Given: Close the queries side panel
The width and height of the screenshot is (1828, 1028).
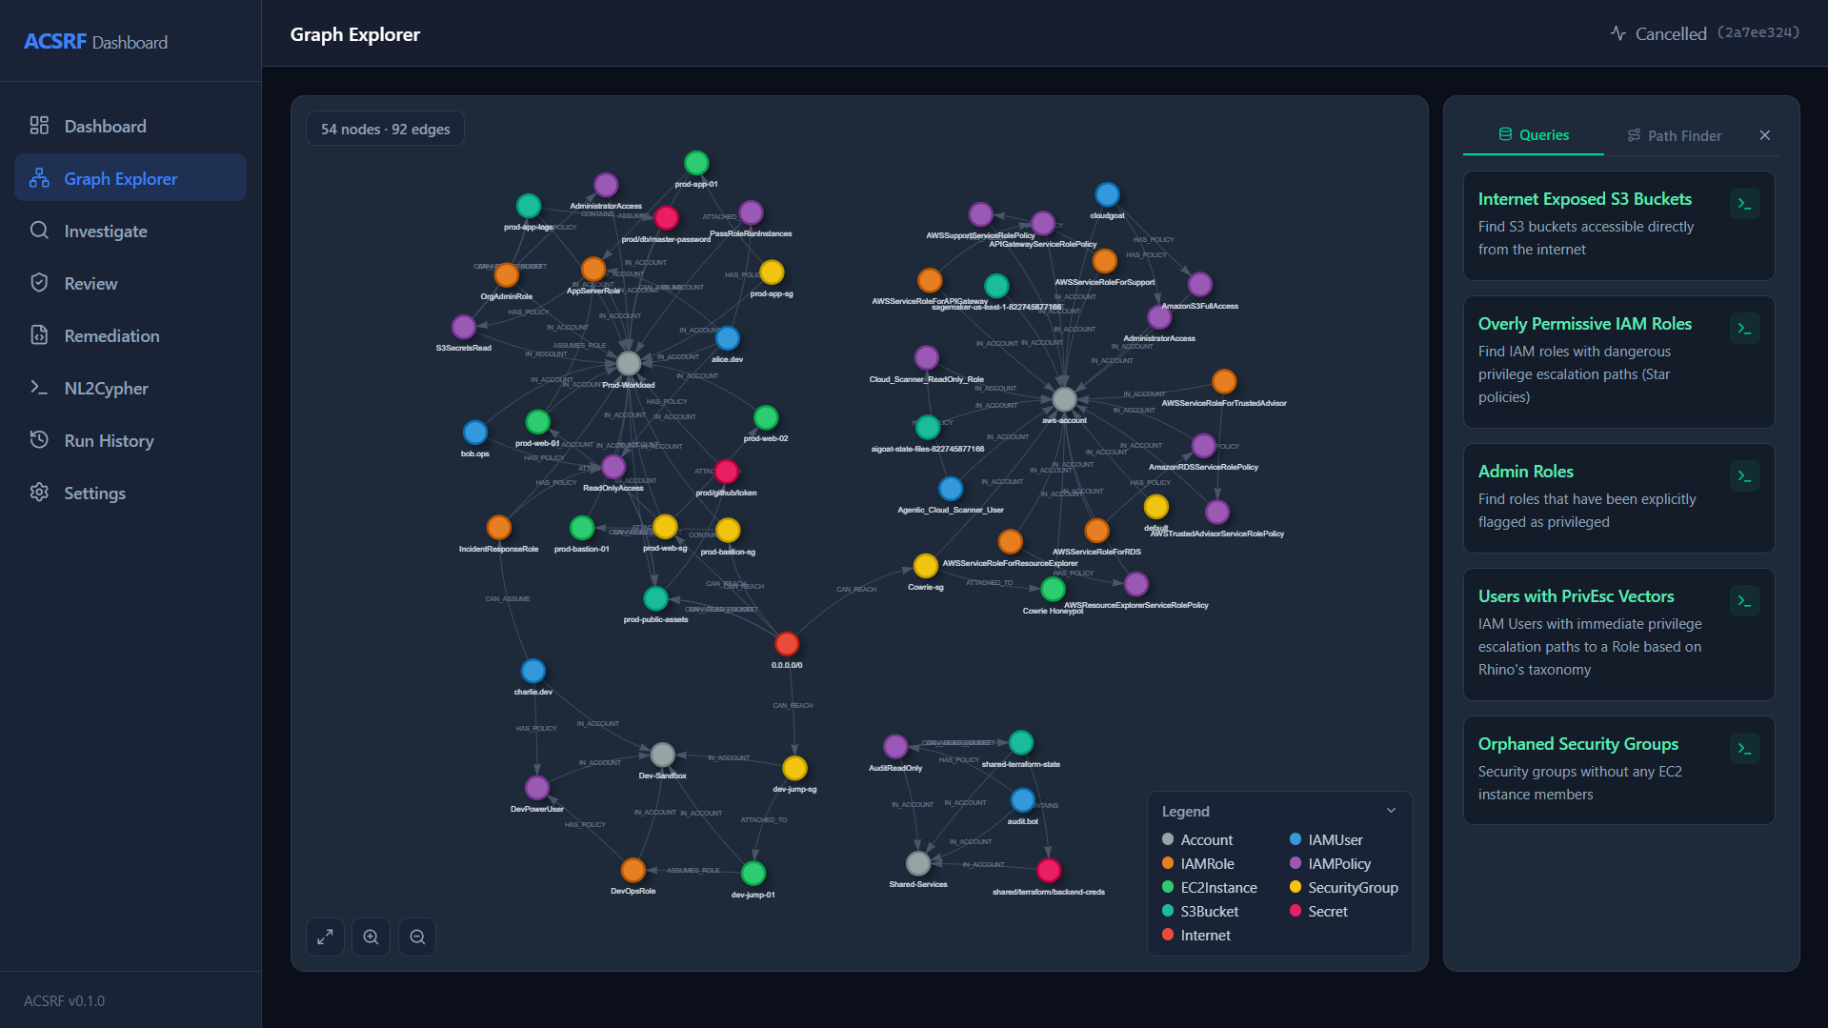Looking at the screenshot, I should 1765,135.
